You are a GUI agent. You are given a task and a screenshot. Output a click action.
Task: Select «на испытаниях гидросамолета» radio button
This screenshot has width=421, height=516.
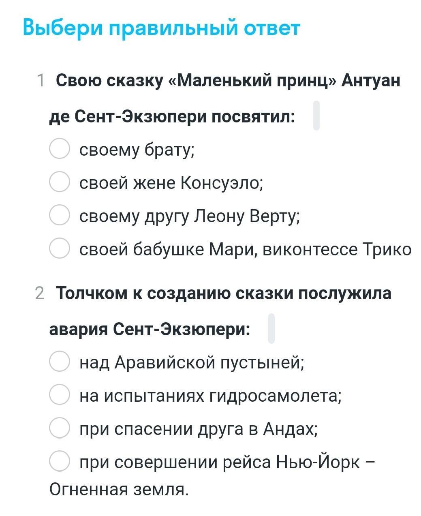coord(60,394)
